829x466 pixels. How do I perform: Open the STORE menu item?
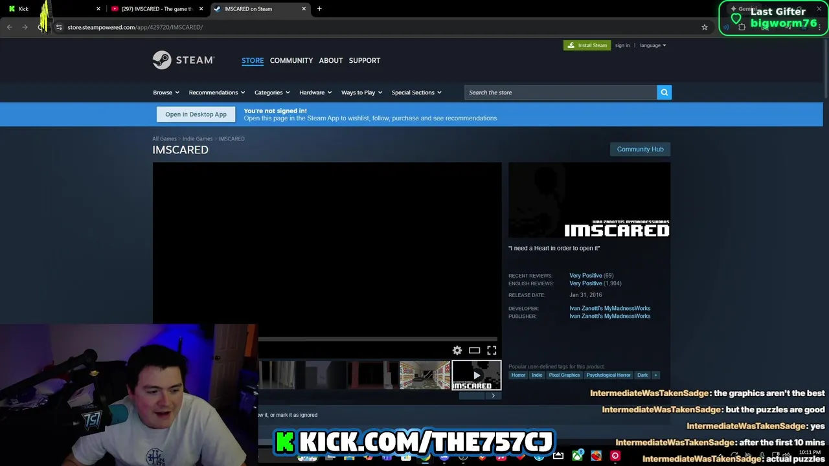click(253, 60)
